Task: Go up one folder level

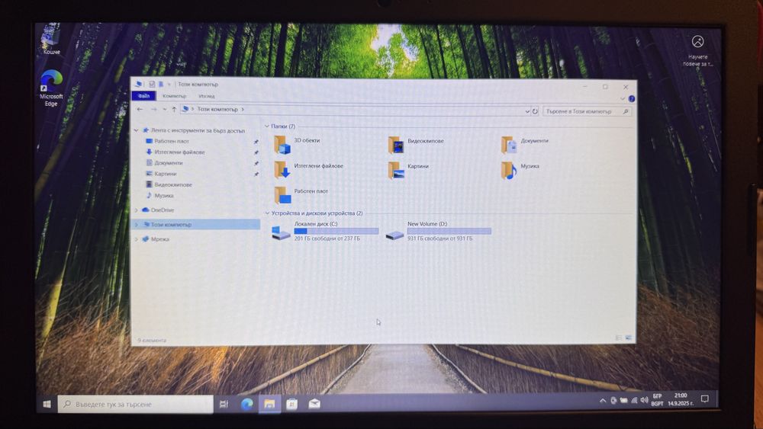Action: (x=174, y=109)
